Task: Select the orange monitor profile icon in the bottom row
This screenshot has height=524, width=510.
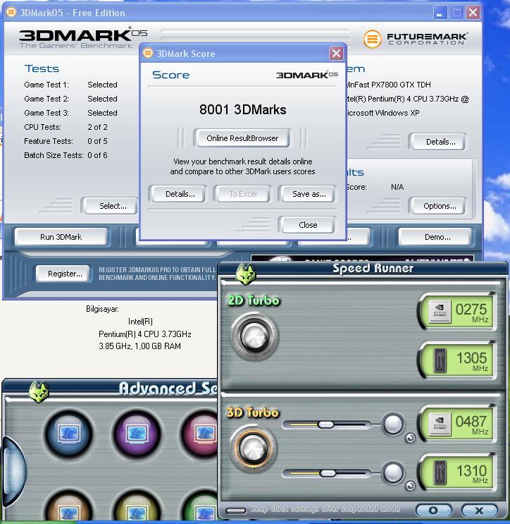Action: click(69, 506)
